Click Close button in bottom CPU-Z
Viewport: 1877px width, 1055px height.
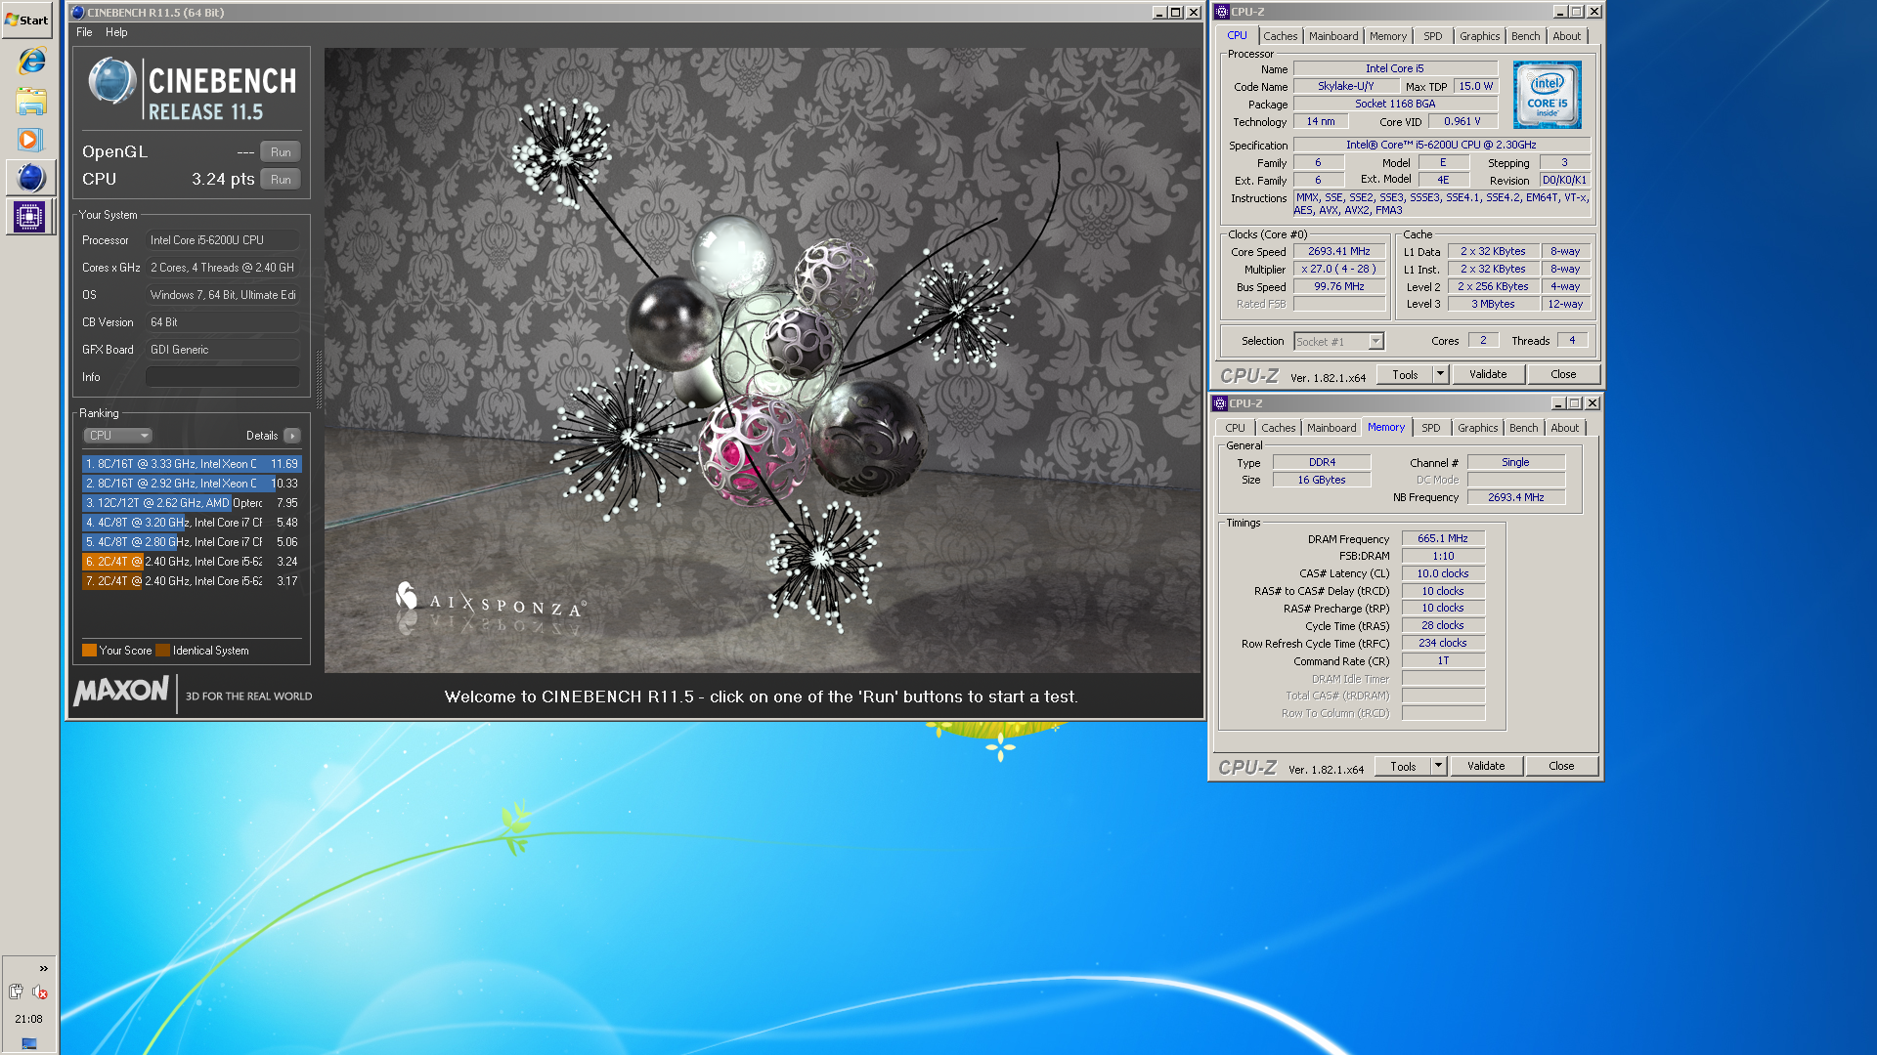pyautogui.click(x=1561, y=766)
